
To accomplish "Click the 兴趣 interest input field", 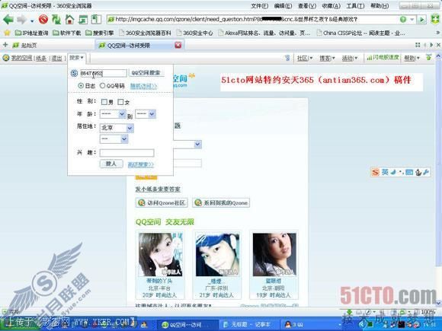I will point(127,153).
